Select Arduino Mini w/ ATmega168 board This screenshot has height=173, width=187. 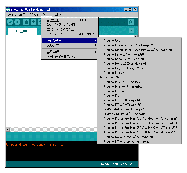(x=139, y=86)
